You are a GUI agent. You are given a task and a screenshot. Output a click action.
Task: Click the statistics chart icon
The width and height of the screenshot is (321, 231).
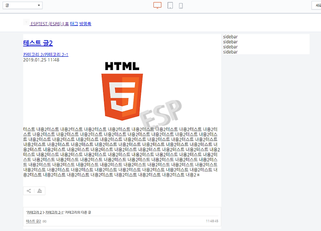click(40, 191)
